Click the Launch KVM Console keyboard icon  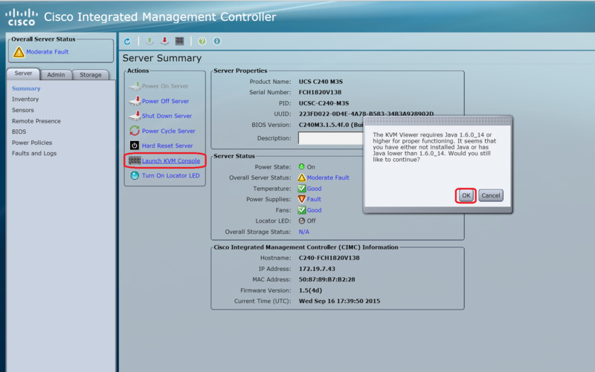[135, 160]
